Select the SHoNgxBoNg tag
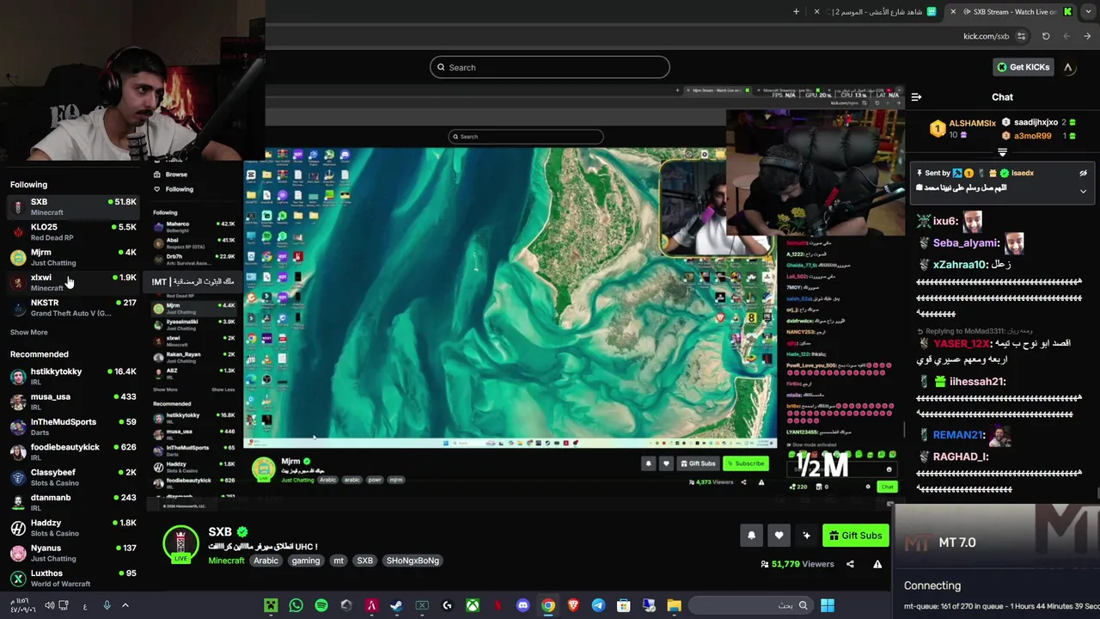Image resolution: width=1100 pixels, height=619 pixels. pyautogui.click(x=412, y=561)
